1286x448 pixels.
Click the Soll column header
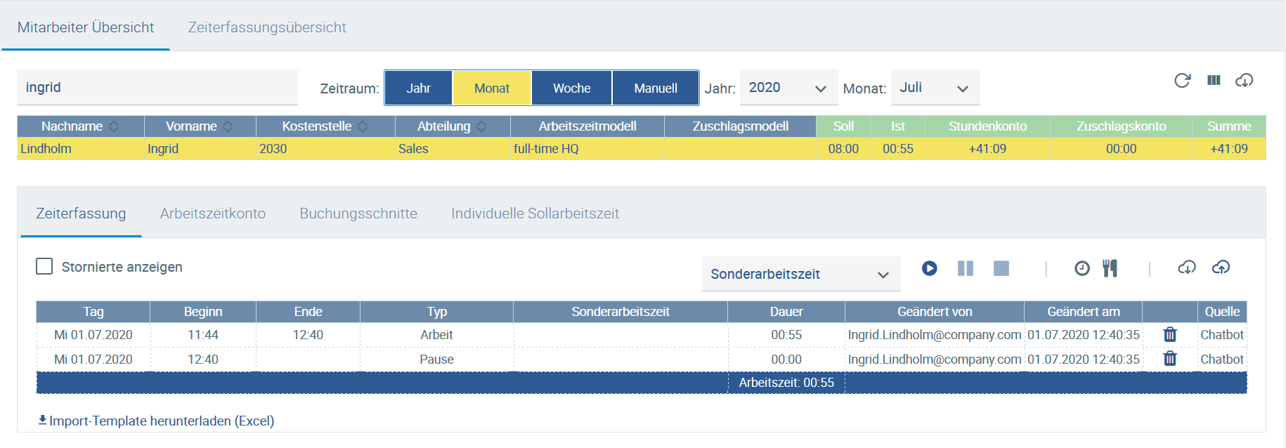[x=843, y=126]
